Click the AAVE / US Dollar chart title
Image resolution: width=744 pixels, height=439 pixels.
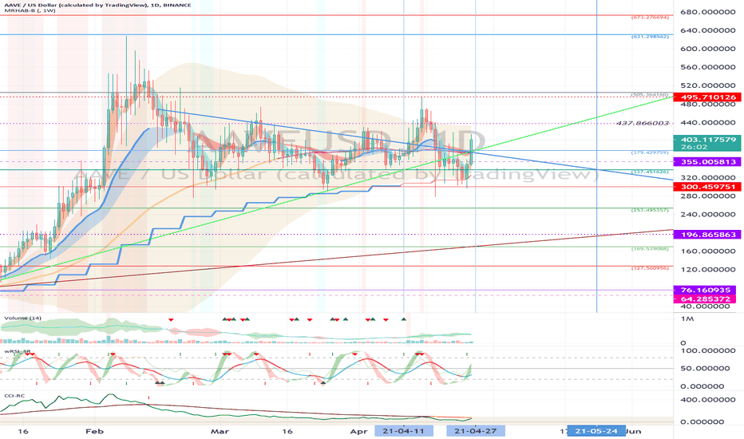click(97, 5)
